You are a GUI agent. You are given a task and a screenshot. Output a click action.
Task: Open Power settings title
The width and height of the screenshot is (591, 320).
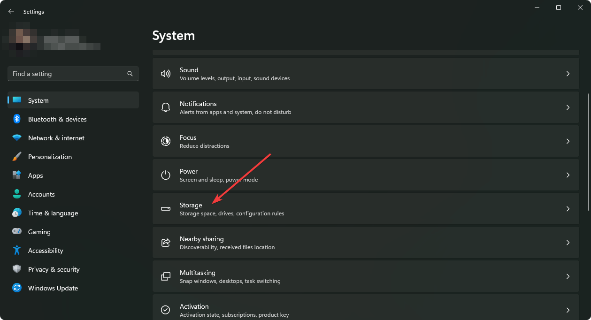[x=189, y=171]
